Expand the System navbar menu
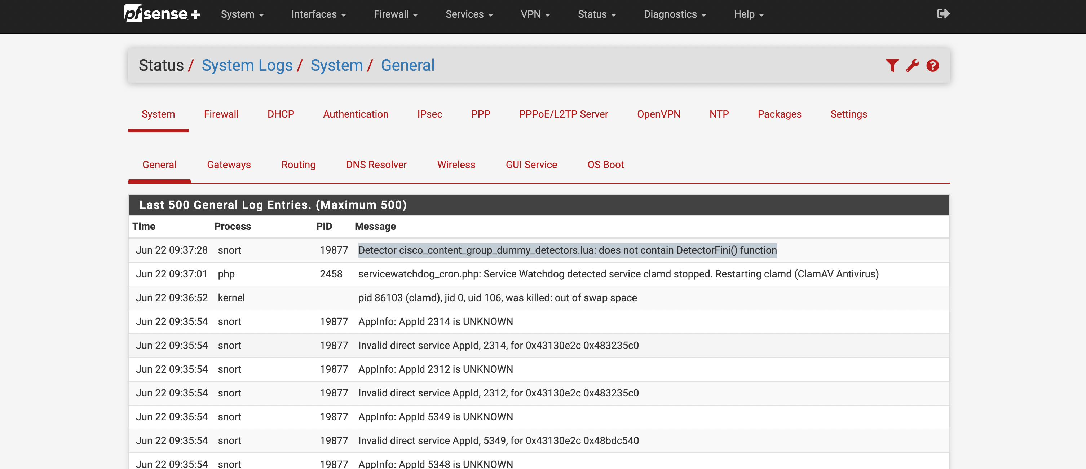Image resolution: width=1086 pixels, height=469 pixels. (x=242, y=14)
